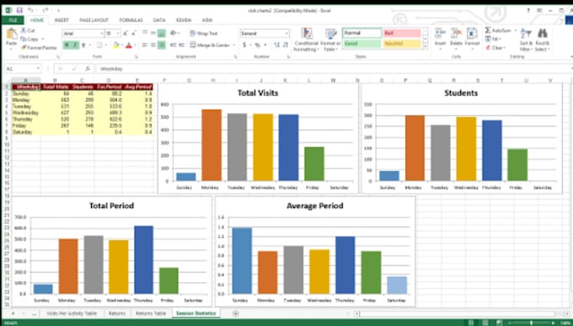
Task: Save the workbook with the floppy disk icon
Action: 19,10
